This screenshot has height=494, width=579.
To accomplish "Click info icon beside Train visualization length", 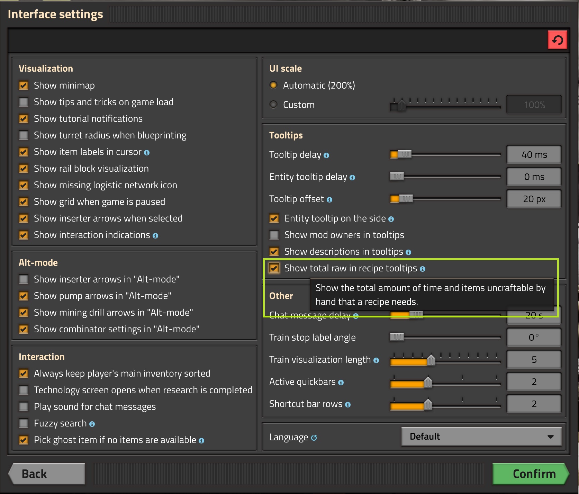I will click(376, 360).
